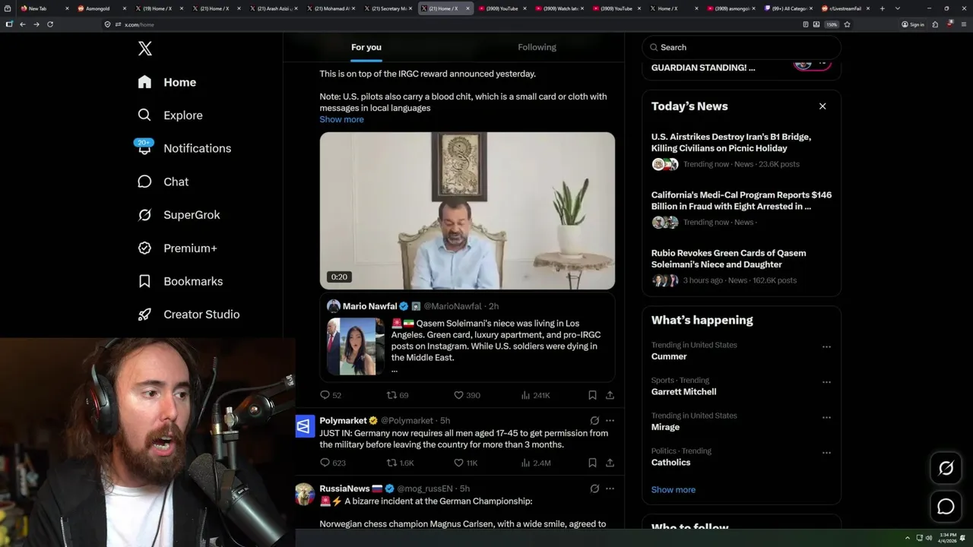Select the For you tab
Viewport: 973px width, 547px height.
[x=366, y=47]
